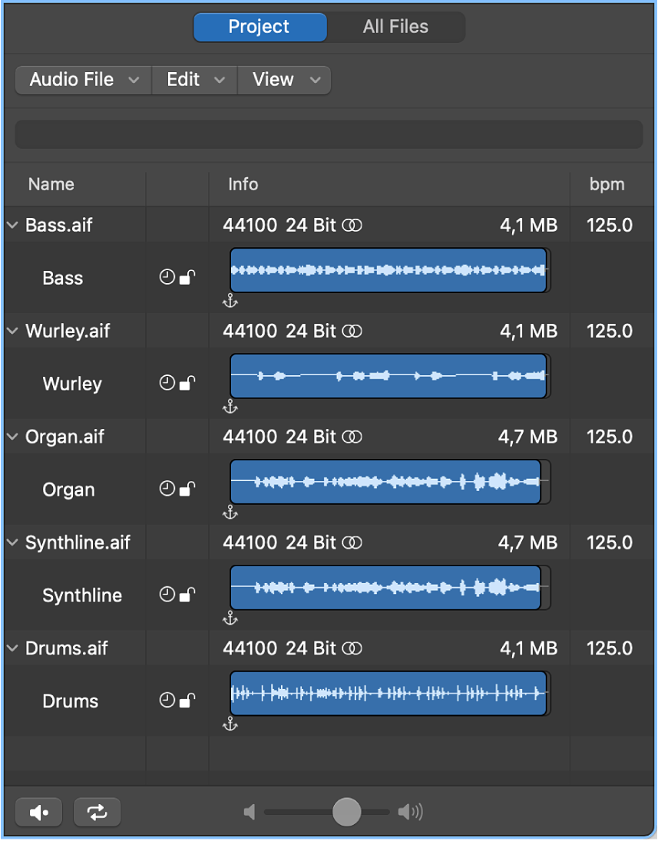The width and height of the screenshot is (658, 841).
Task: Click the clock icon next to Synthline
Action: point(167,595)
